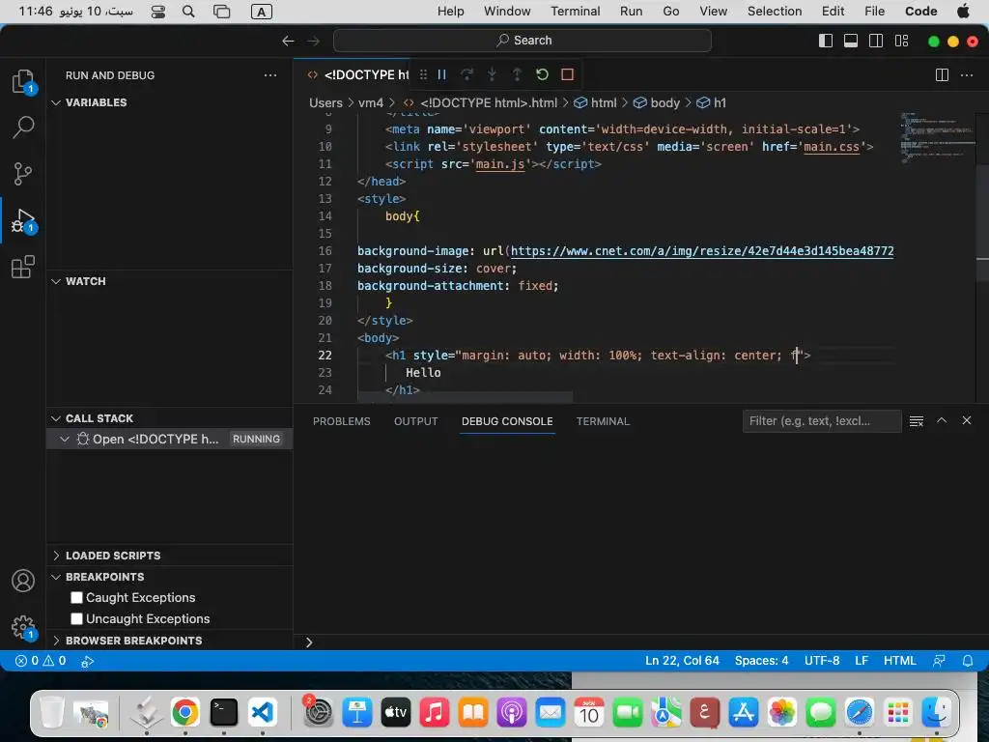Split the editor to the right
The image size is (989, 742).
pos(942,75)
